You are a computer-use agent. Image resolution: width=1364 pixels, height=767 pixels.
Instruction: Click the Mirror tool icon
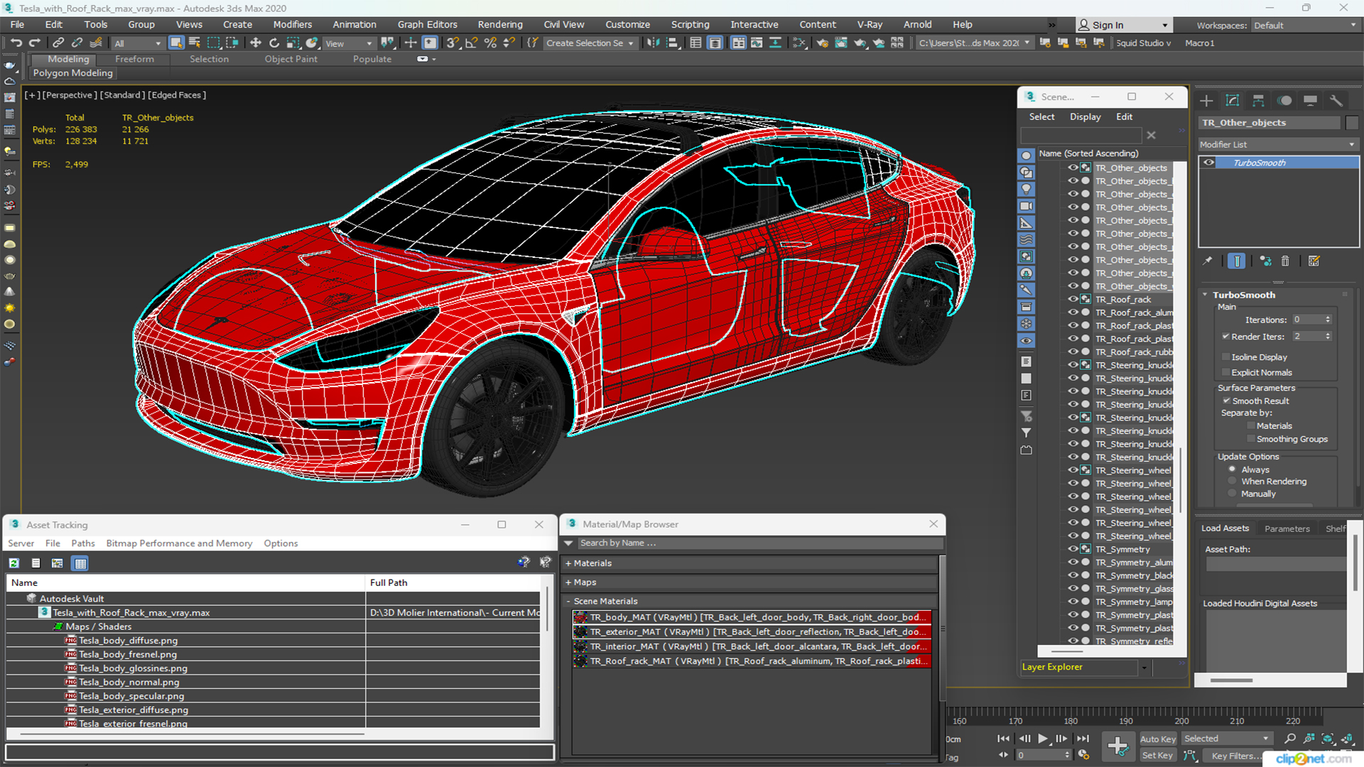[653, 43]
